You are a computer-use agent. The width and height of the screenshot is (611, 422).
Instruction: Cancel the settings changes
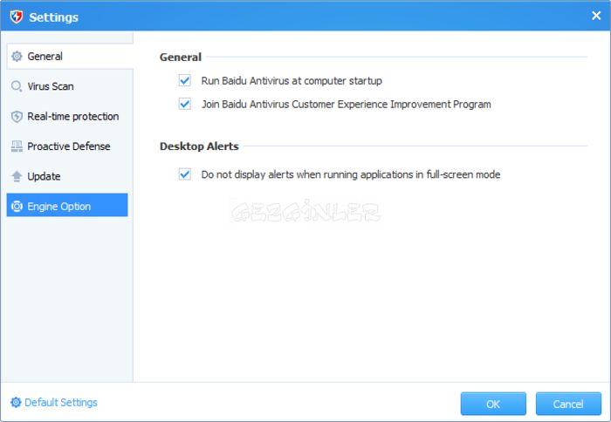point(568,404)
